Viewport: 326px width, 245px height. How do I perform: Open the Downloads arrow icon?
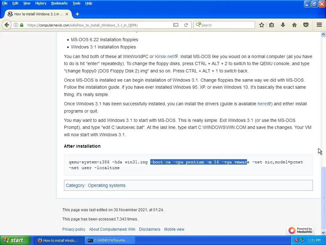click(283, 25)
